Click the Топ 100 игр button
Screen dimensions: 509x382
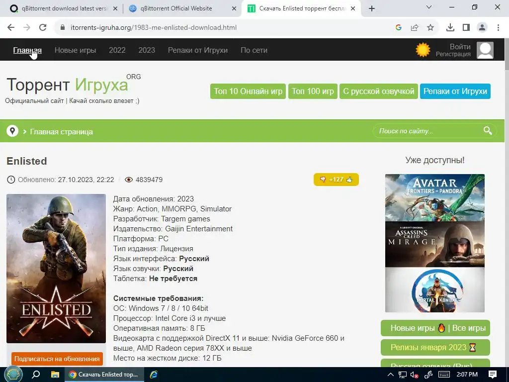[x=313, y=92]
